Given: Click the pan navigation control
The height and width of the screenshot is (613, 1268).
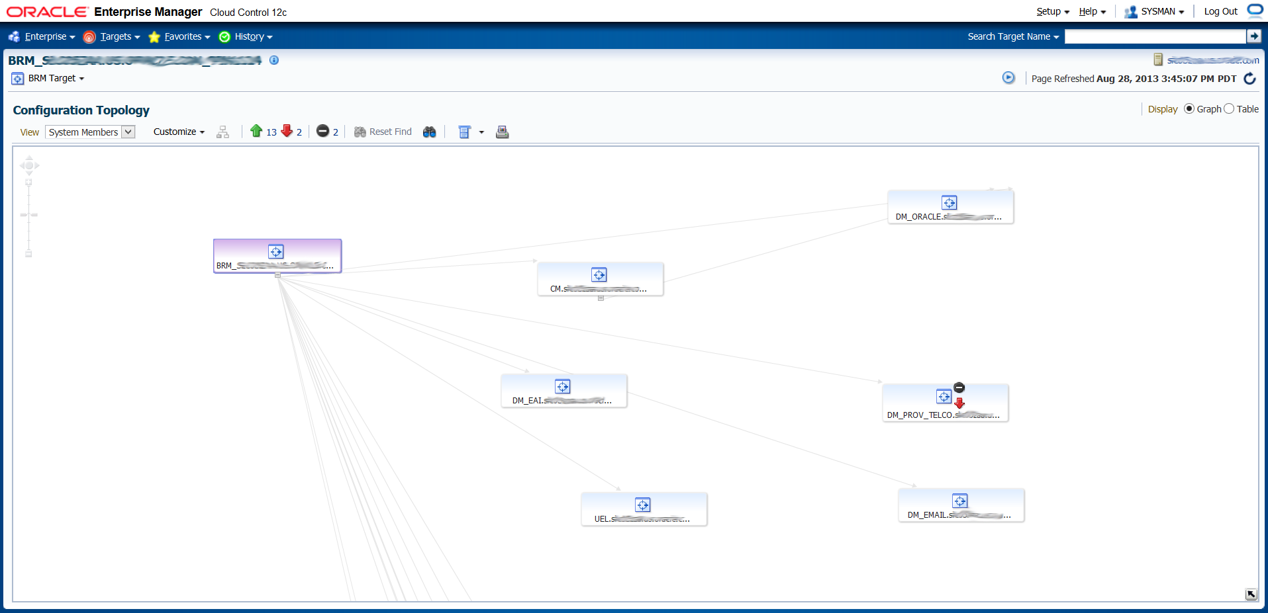Looking at the screenshot, I should (x=29, y=165).
